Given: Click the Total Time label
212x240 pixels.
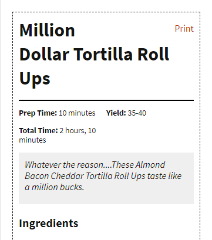Looking at the screenshot, I should point(38,130).
